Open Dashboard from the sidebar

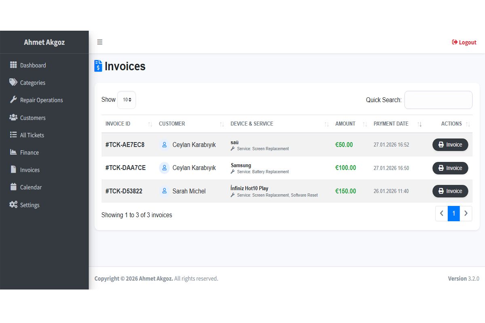44,65
